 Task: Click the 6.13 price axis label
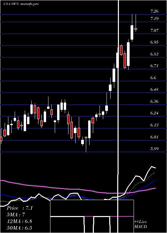[x=154, y=125]
